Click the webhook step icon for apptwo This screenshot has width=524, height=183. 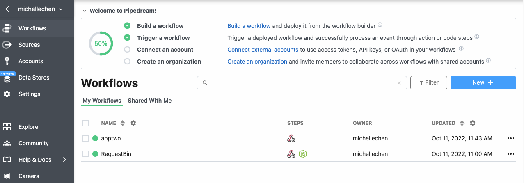pos(291,138)
